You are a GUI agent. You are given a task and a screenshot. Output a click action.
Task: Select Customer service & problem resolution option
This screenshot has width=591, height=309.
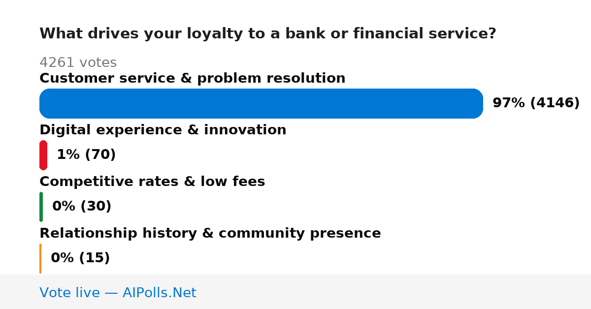pyautogui.click(x=192, y=78)
